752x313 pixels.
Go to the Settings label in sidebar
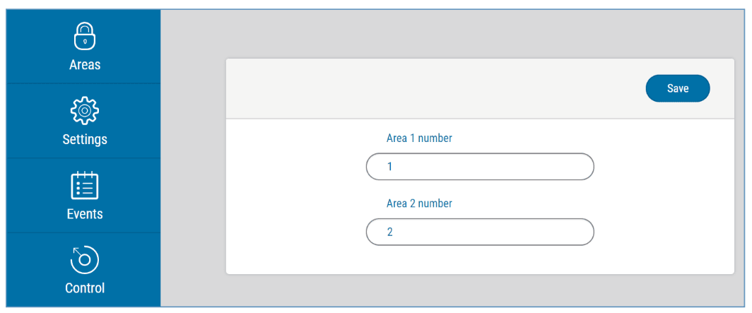85,139
